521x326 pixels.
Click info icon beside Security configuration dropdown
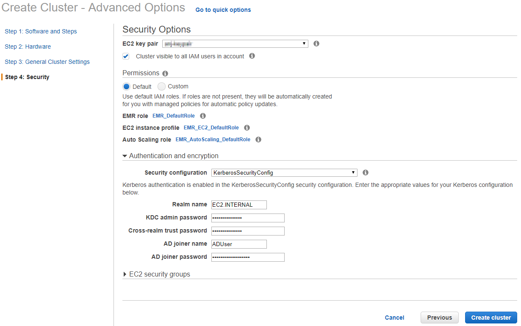click(366, 173)
